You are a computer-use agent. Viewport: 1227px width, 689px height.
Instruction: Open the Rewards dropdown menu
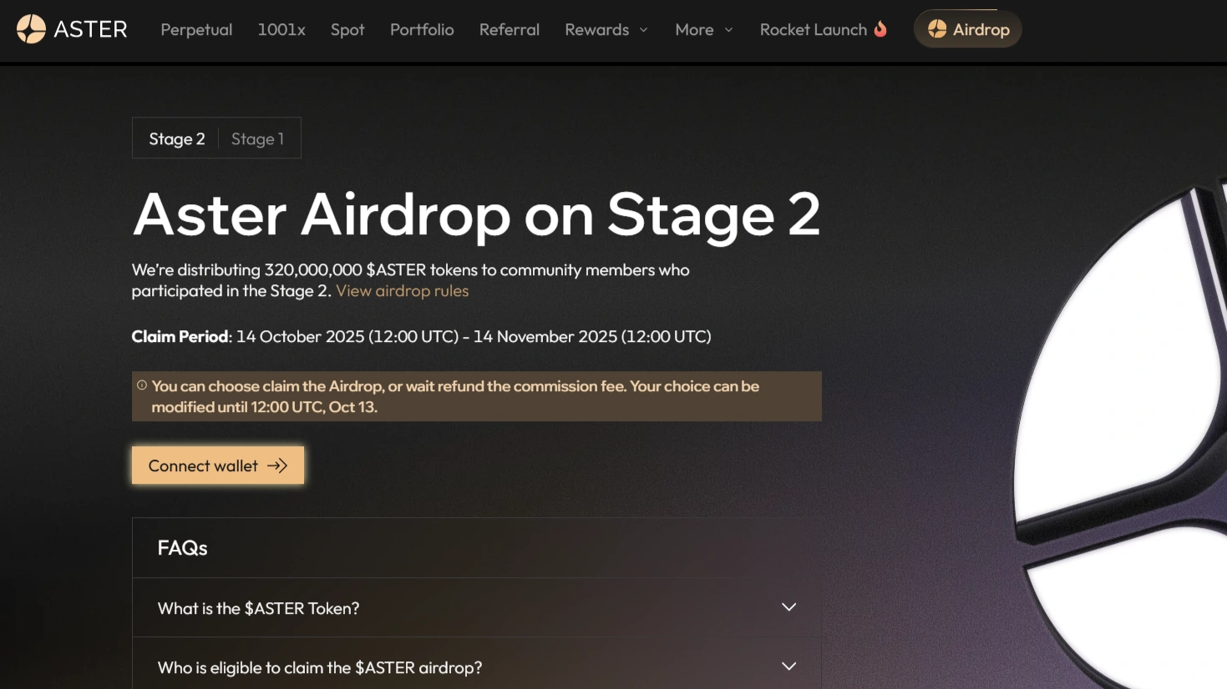(606, 30)
